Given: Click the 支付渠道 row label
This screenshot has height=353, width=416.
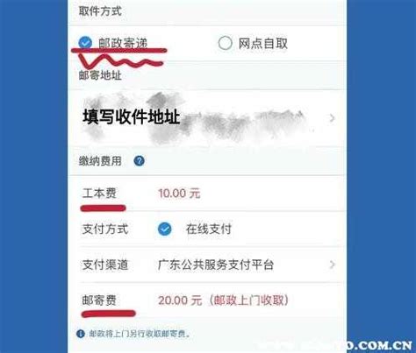Looking at the screenshot, I should [105, 265].
